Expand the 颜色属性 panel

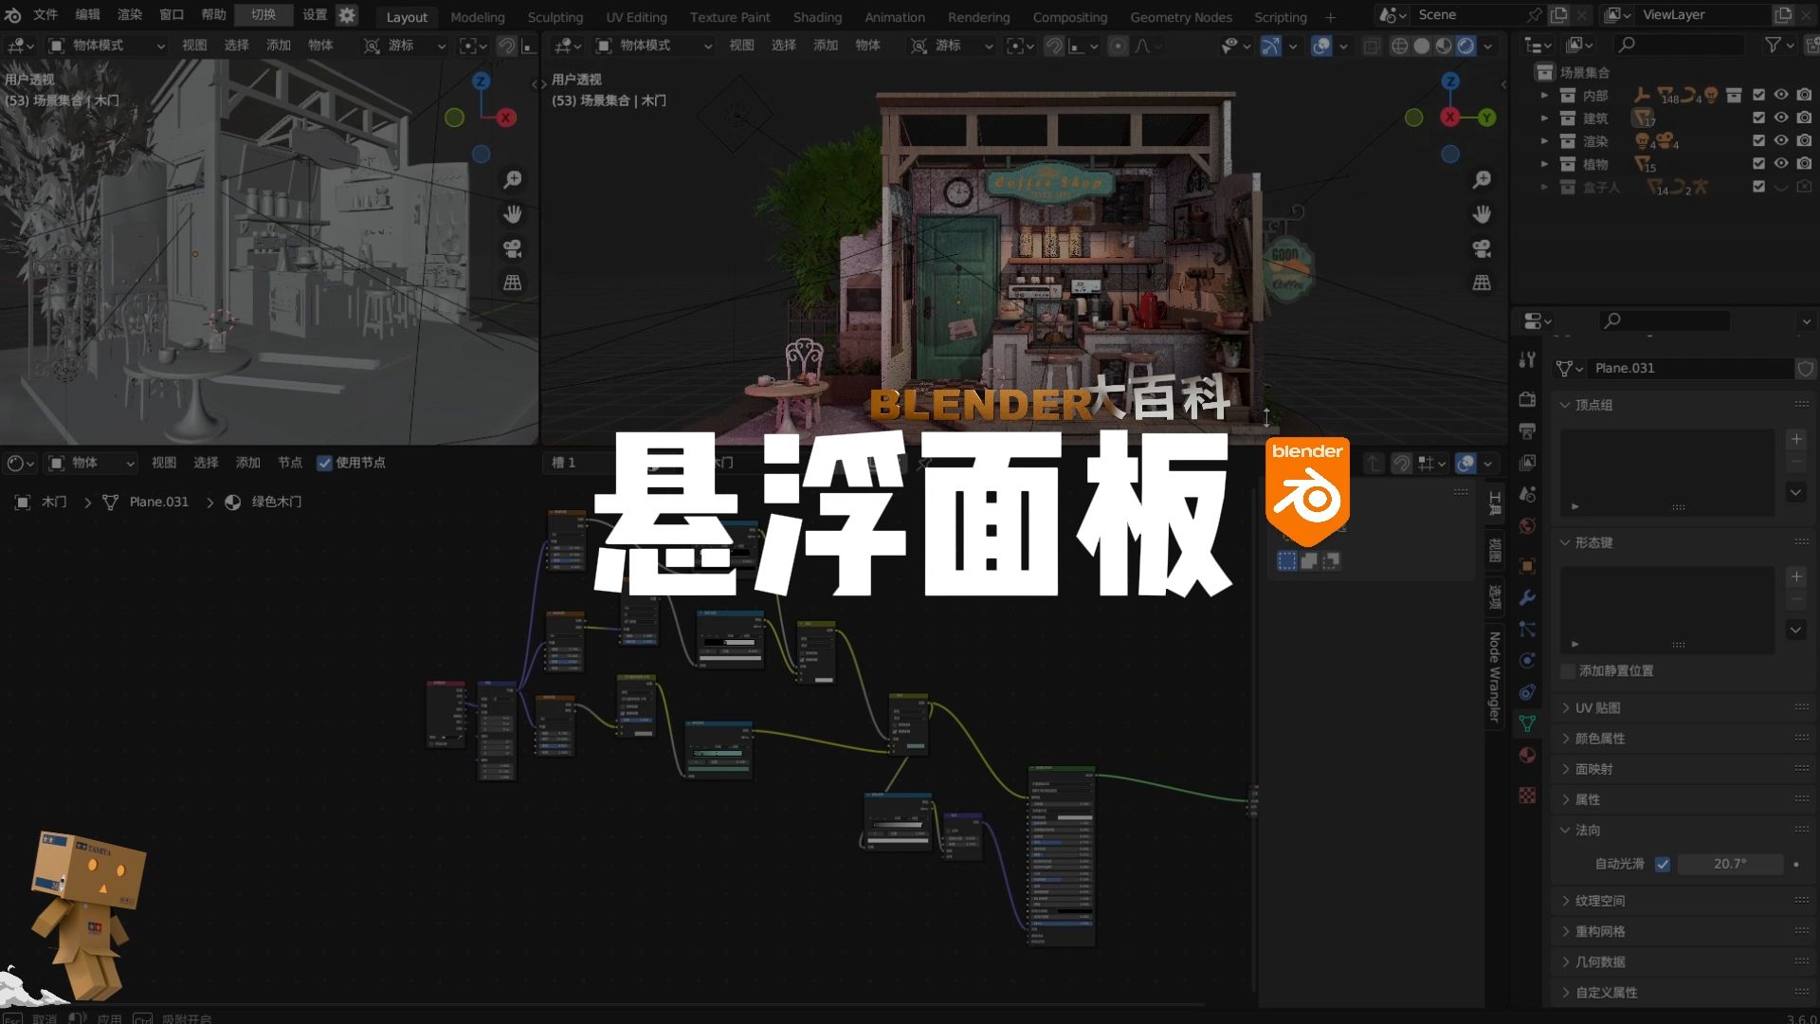pos(1565,739)
